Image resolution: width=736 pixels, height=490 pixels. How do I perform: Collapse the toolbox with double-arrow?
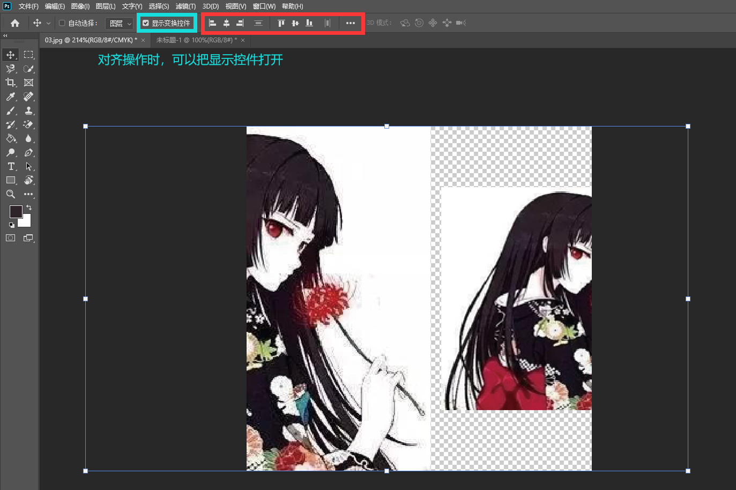tap(5, 36)
